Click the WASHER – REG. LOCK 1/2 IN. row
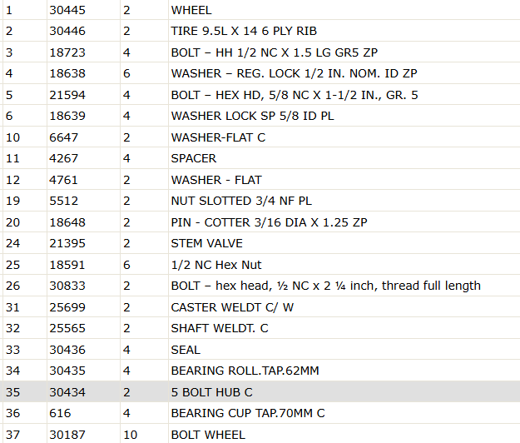This screenshot has width=520, height=443. pyautogui.click(x=260, y=73)
